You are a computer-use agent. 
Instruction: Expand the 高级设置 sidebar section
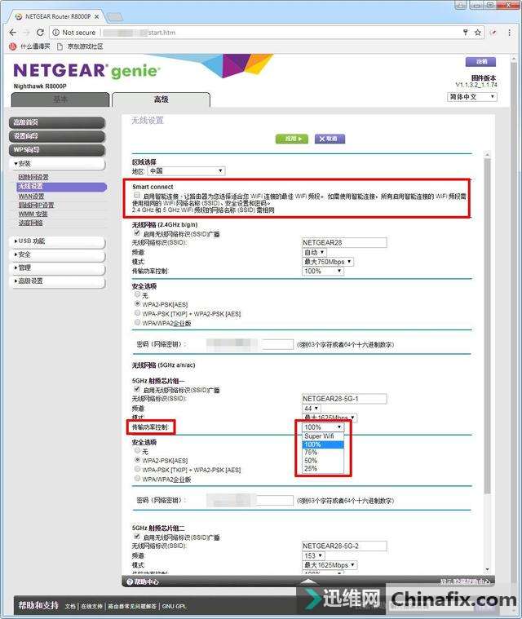pyautogui.click(x=57, y=281)
